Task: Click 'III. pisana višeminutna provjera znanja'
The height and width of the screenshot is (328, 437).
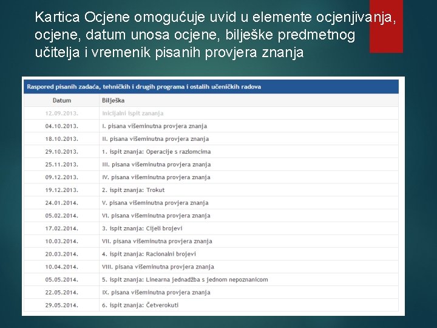Action: (x=157, y=165)
